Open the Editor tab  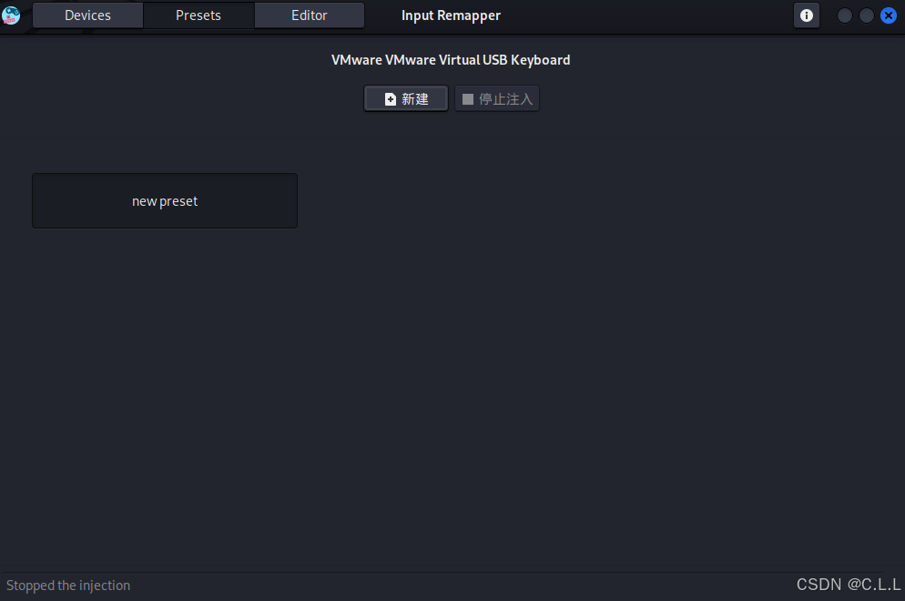coord(310,15)
